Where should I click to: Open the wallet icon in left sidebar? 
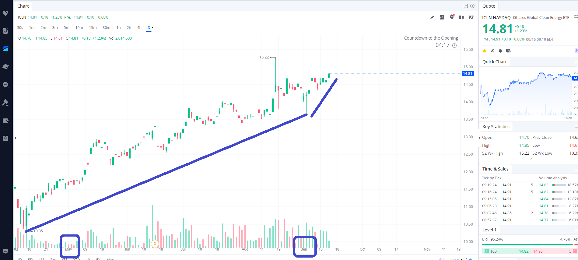[x=5, y=121]
